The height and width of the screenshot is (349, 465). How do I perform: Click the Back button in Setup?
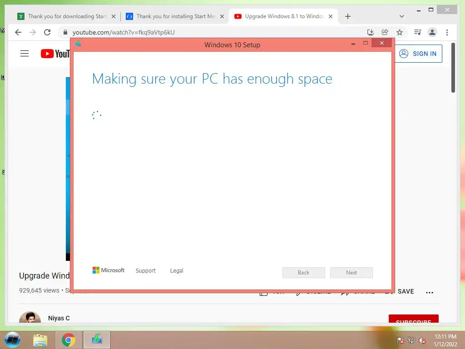[304, 273]
